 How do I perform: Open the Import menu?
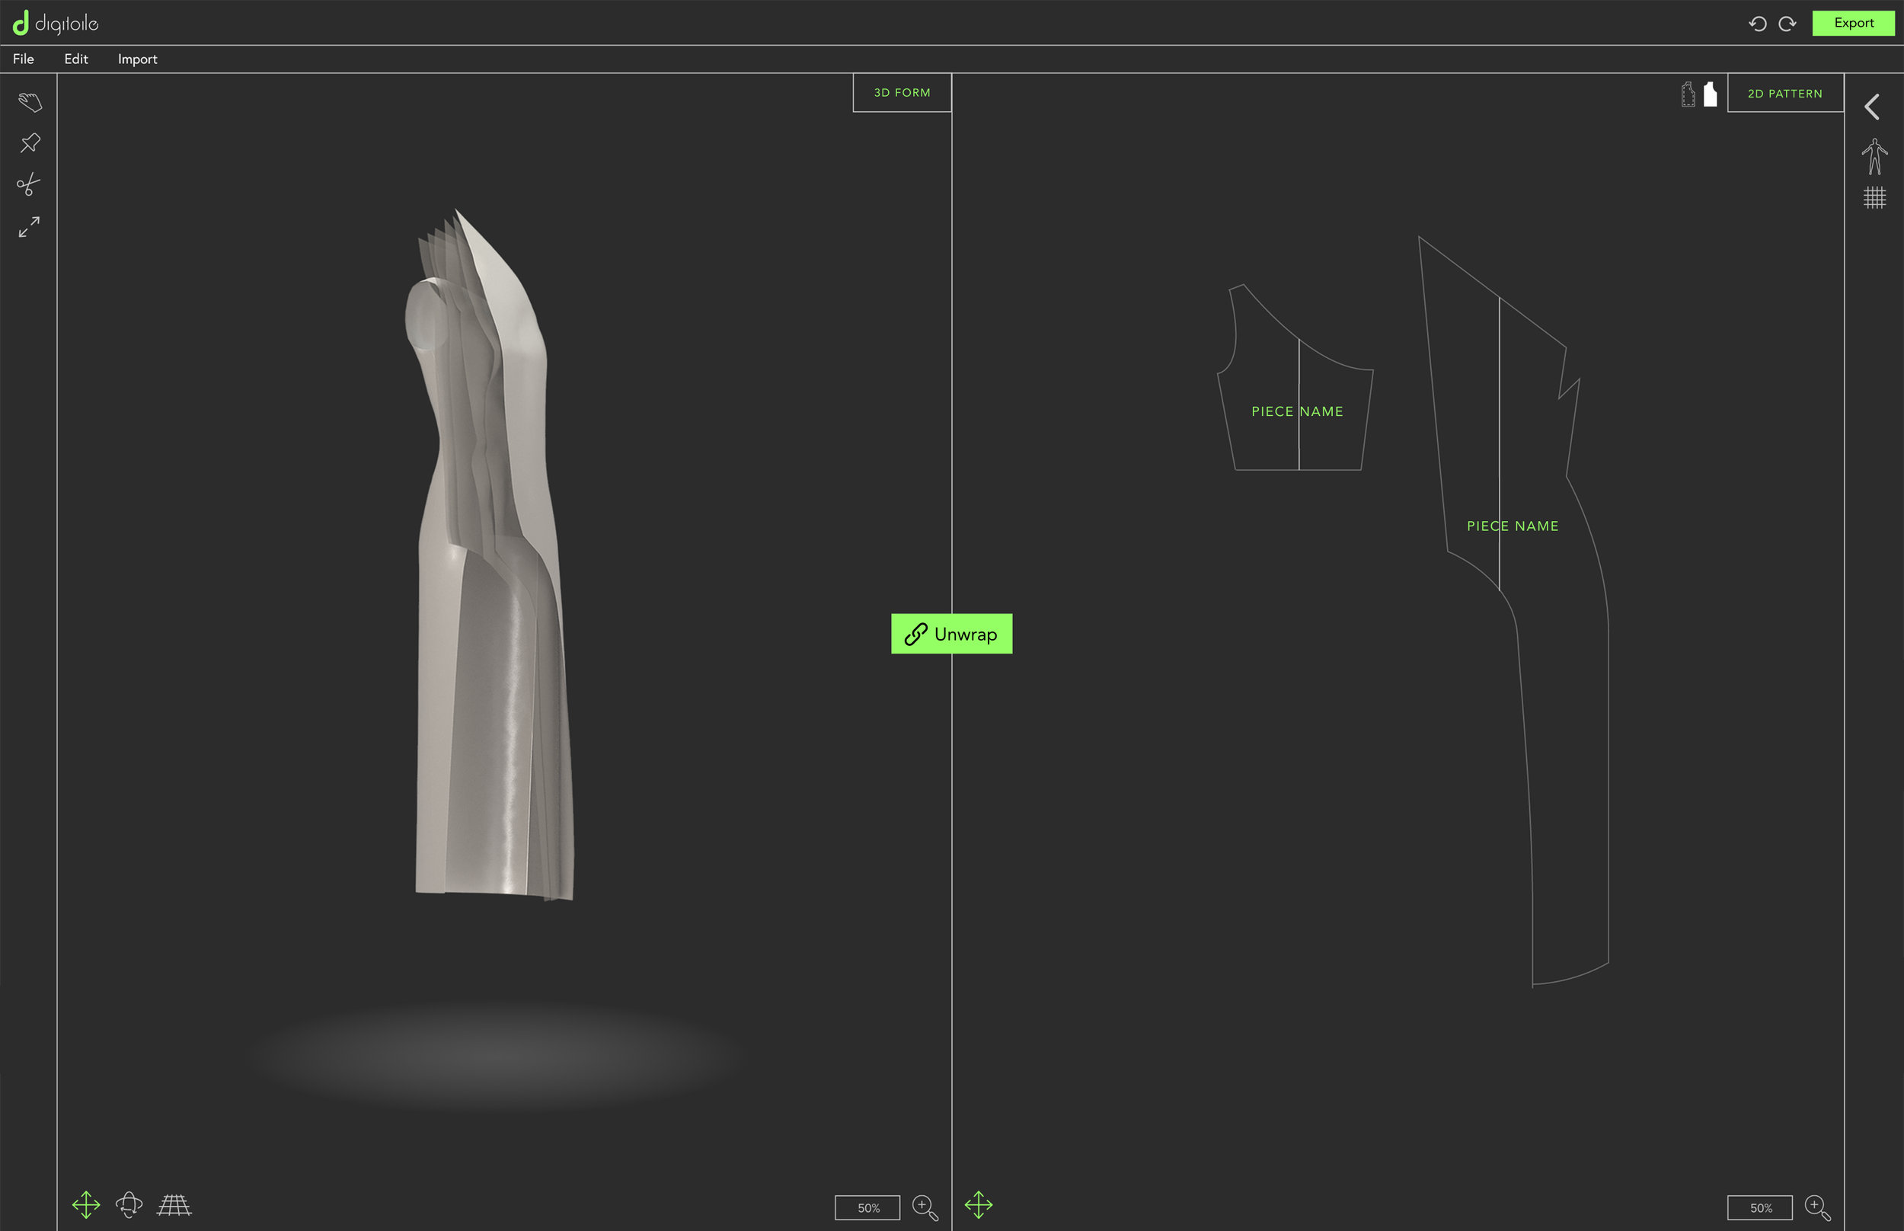pyautogui.click(x=137, y=59)
